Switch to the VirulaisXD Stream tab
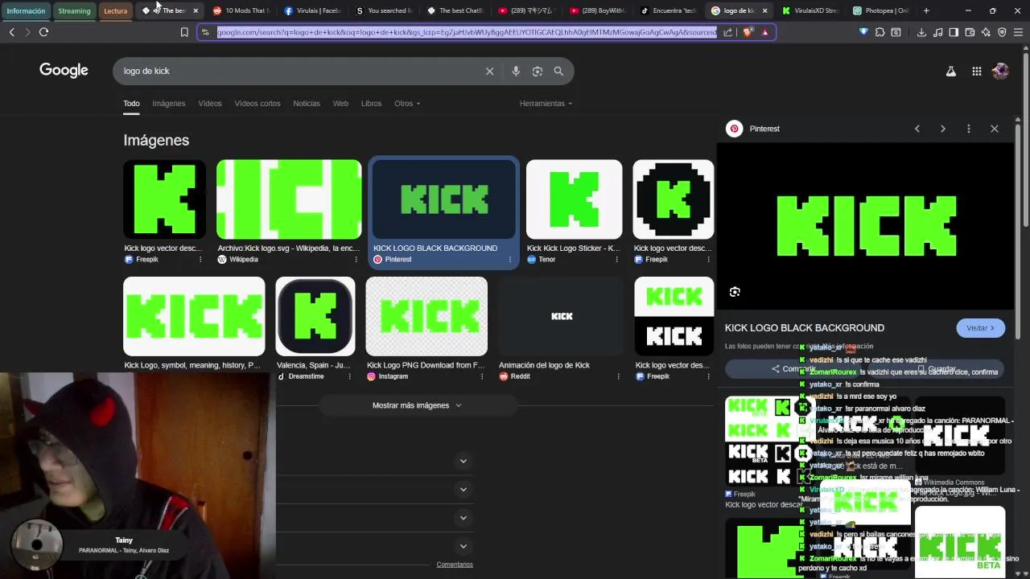The image size is (1030, 579). click(810, 10)
